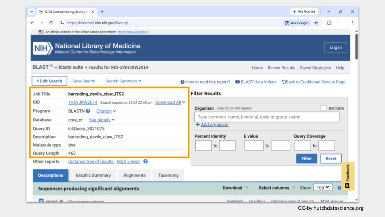This screenshot has width=385, height=217.
Task: Reload the page with refresh icon
Action: tap(51, 23)
